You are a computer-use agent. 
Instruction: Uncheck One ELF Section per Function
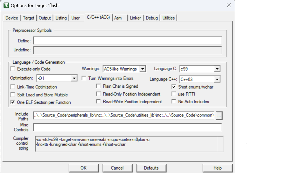13,102
